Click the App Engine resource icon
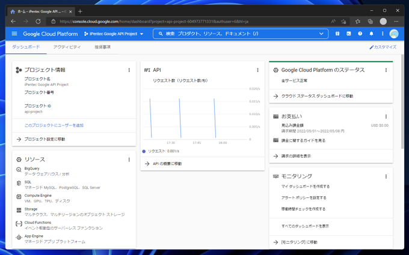 pyautogui.click(x=19, y=238)
